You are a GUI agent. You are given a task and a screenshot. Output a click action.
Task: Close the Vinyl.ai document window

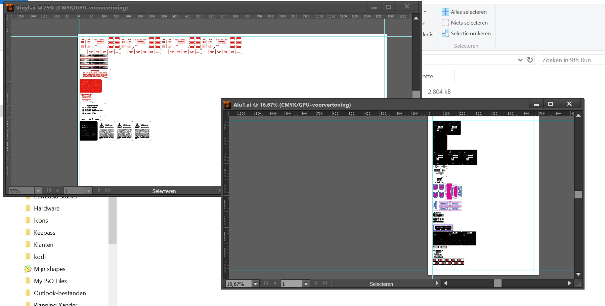coord(407,7)
